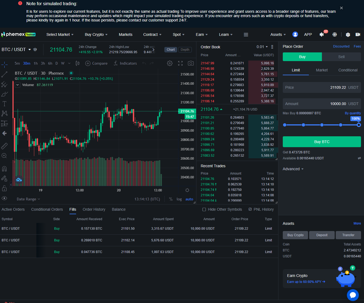Toggle log scale on chart
This screenshot has height=303, width=364.
pos(179,199)
